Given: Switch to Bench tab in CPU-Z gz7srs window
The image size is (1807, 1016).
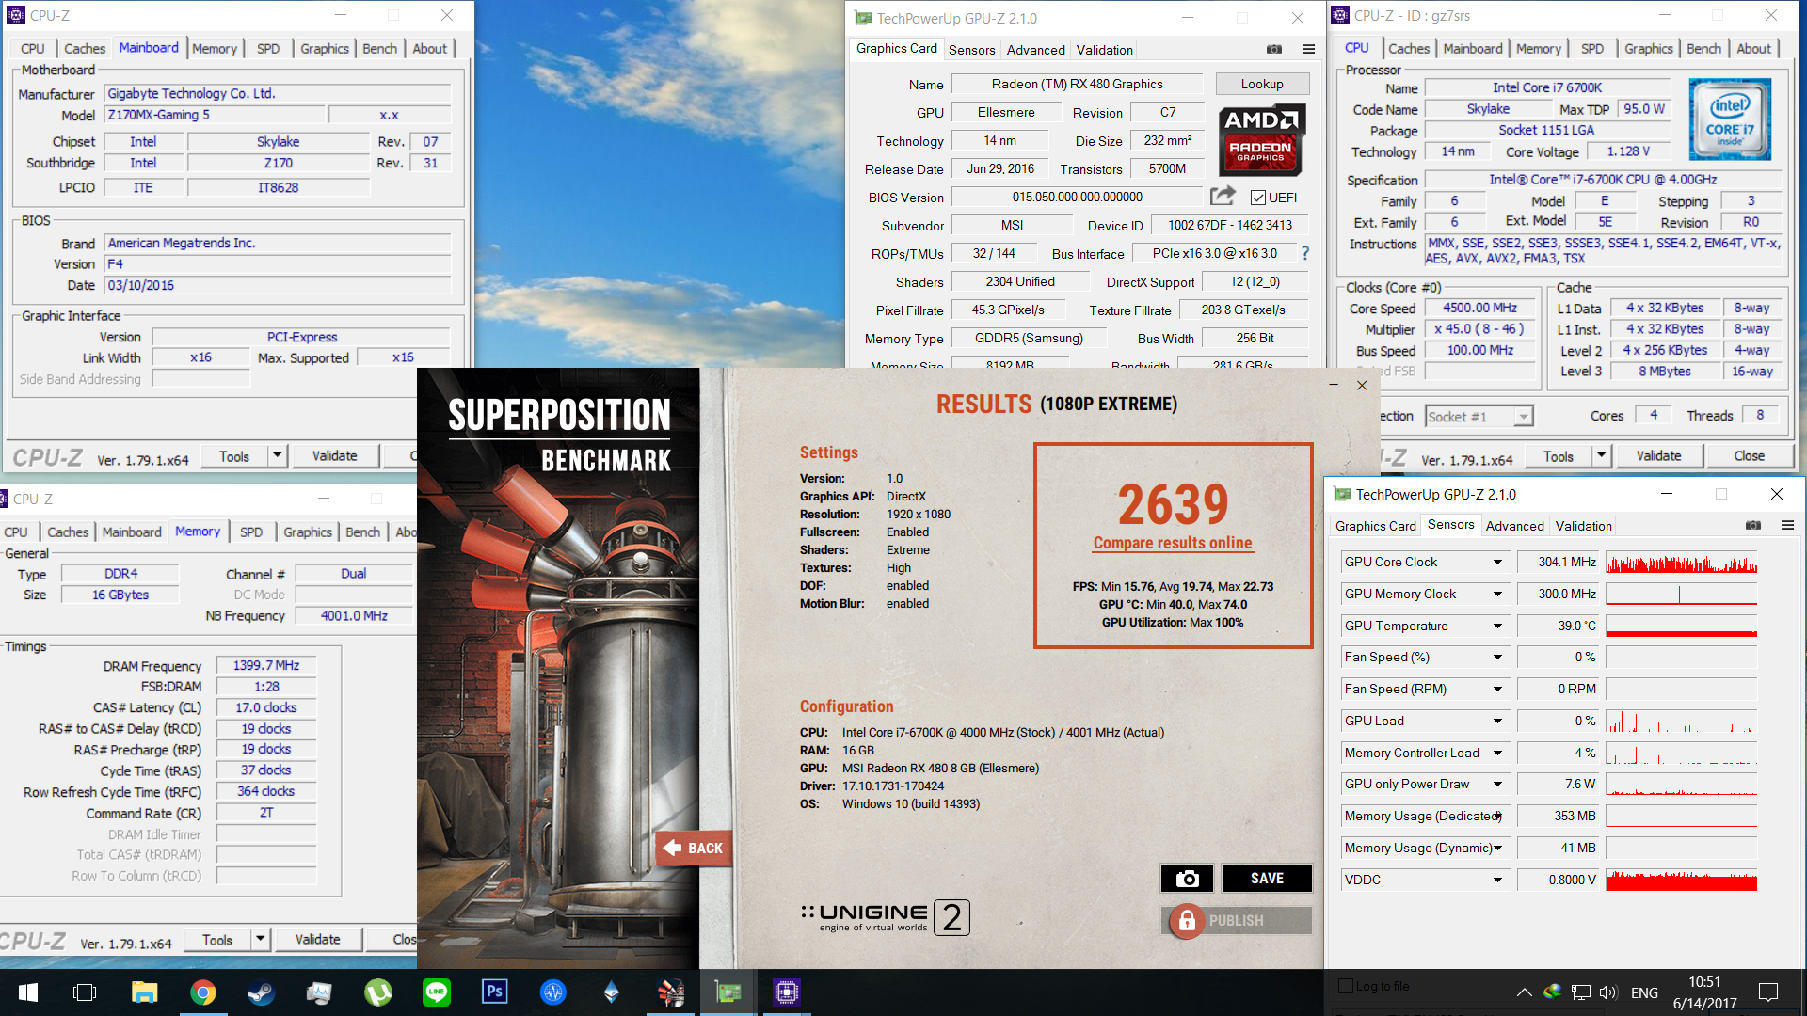Looking at the screenshot, I should [x=1703, y=48].
